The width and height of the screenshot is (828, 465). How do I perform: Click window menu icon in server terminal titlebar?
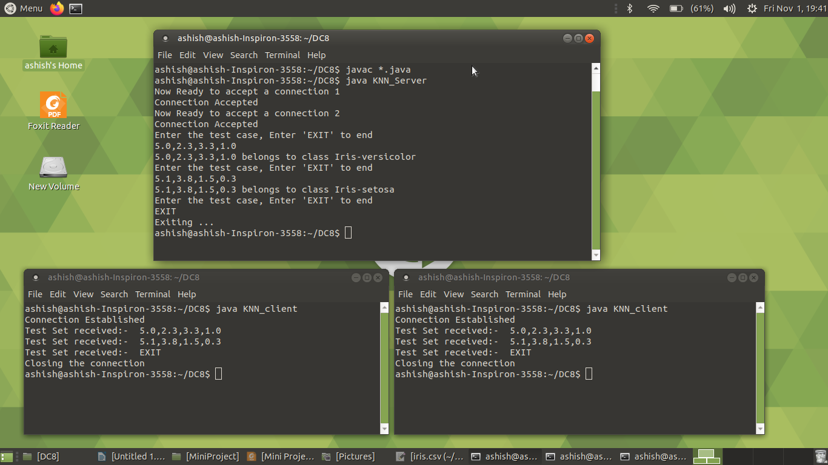(x=165, y=39)
